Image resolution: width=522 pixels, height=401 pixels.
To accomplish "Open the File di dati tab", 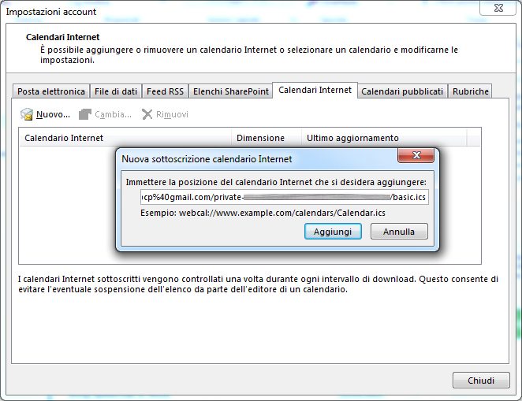I will point(115,91).
